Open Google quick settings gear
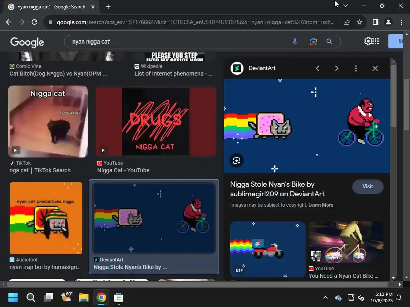This screenshot has width=410, height=307. pyautogui.click(x=368, y=41)
